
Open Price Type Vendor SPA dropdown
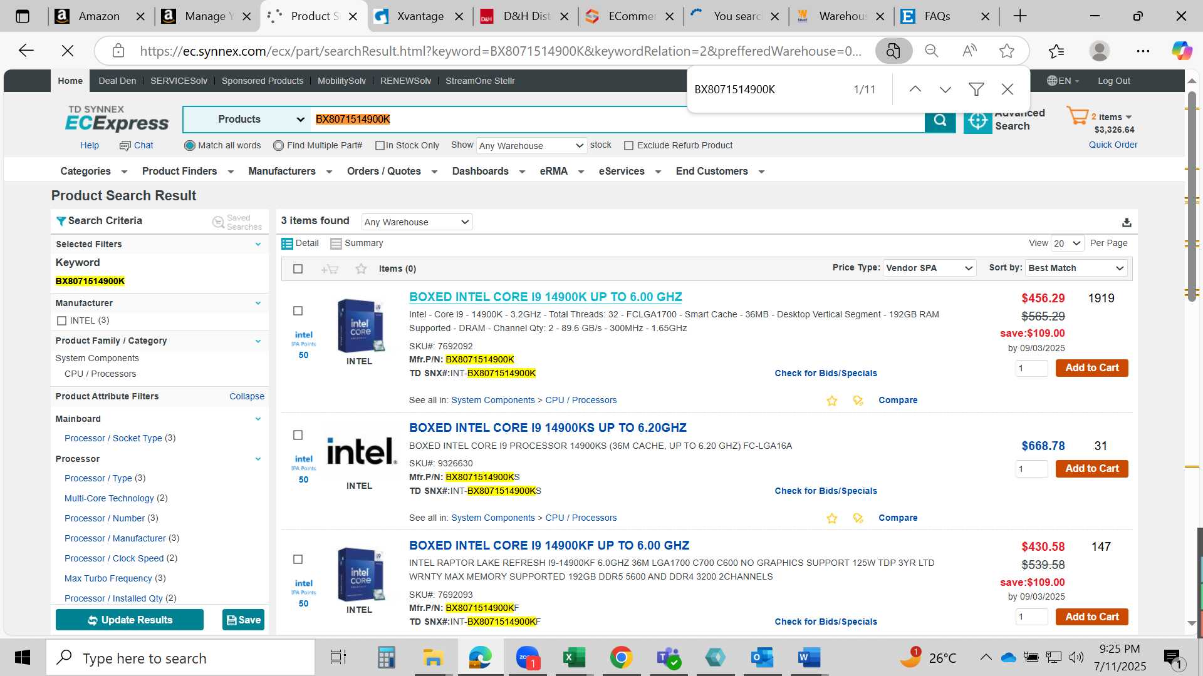pyautogui.click(x=930, y=269)
